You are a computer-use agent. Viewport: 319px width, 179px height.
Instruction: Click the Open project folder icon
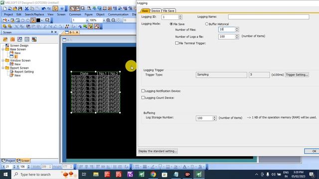15,8
